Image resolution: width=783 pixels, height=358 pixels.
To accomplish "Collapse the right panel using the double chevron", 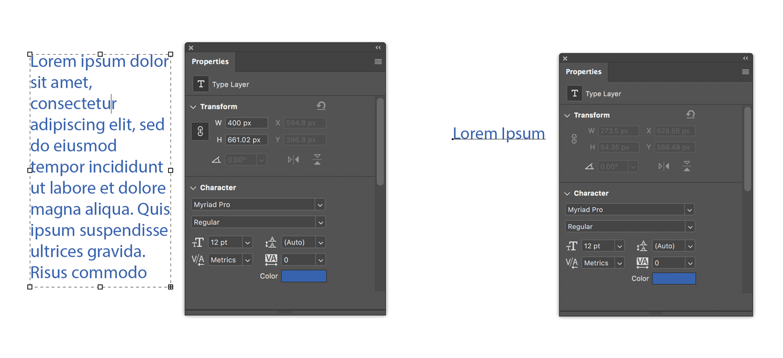I will pyautogui.click(x=745, y=57).
